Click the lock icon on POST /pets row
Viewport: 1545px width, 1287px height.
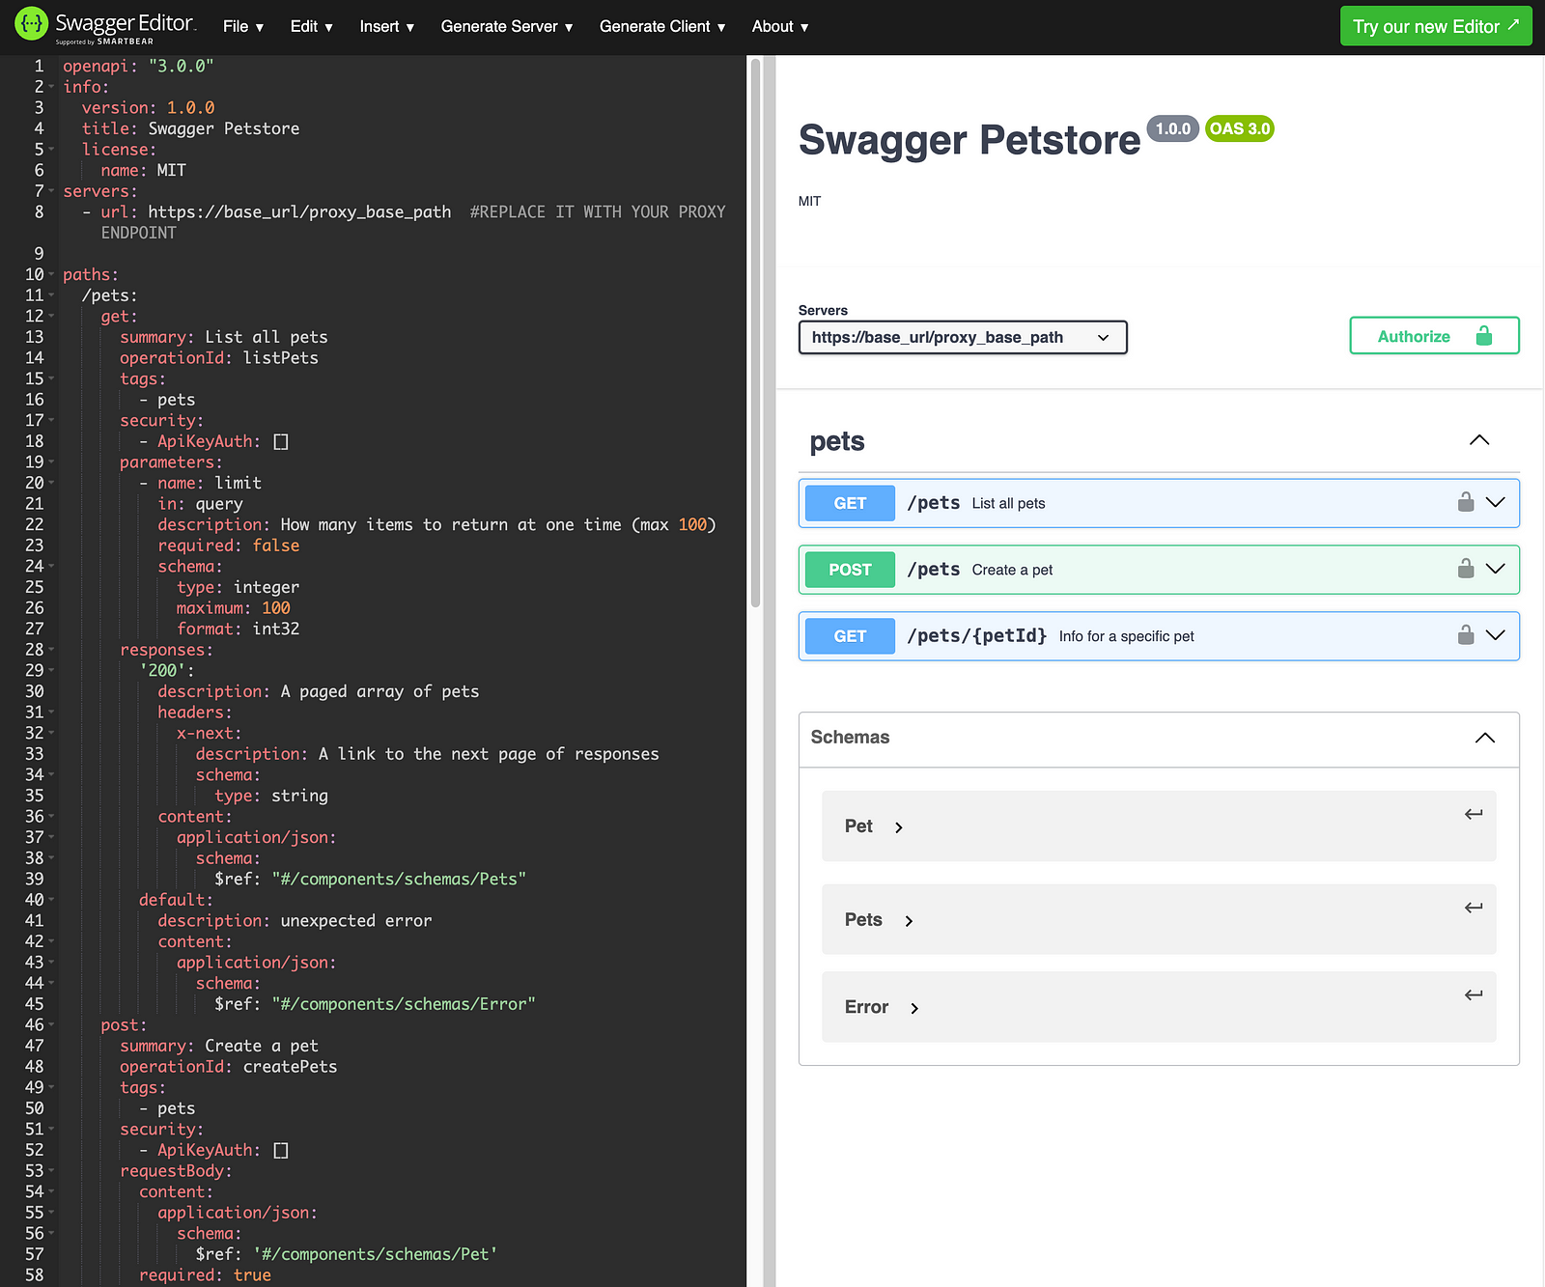(x=1466, y=569)
